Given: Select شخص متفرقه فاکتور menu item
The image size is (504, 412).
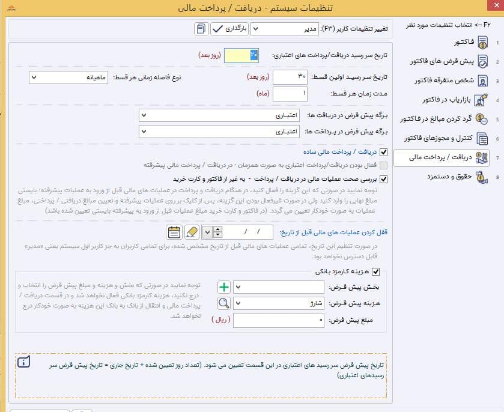Looking at the screenshot, I should [444, 80].
